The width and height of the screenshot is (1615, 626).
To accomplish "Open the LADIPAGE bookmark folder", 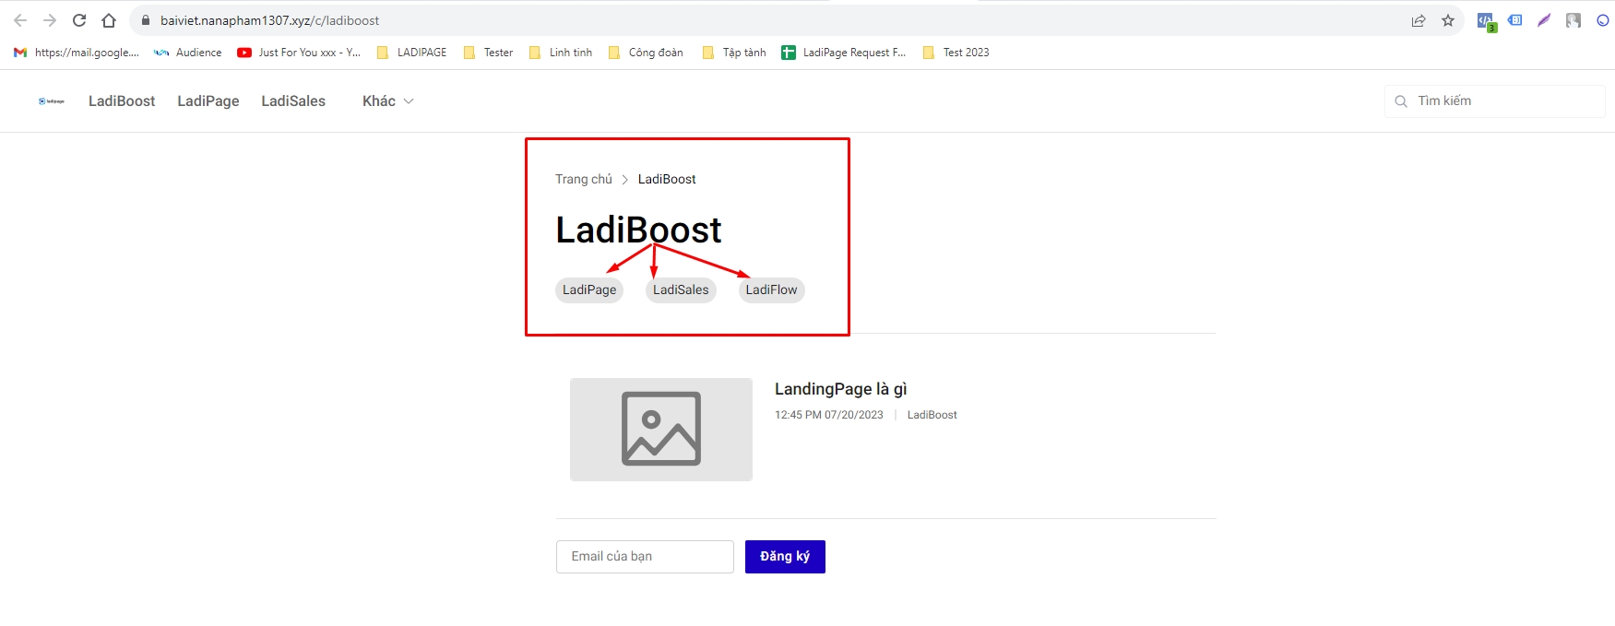I will point(411,53).
